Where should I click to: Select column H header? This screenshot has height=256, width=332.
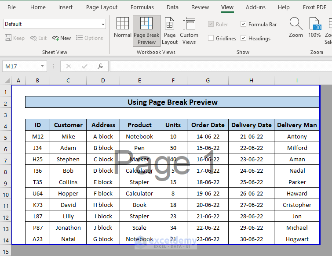(251, 81)
